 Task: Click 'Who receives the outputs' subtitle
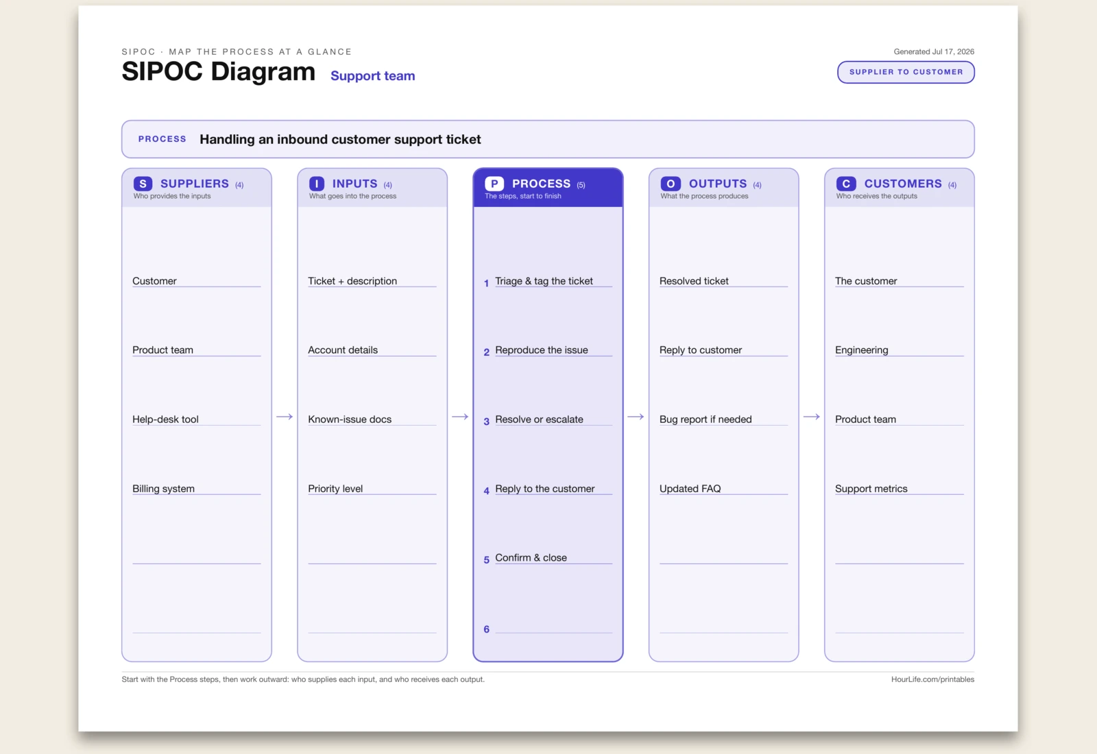pyautogui.click(x=876, y=196)
